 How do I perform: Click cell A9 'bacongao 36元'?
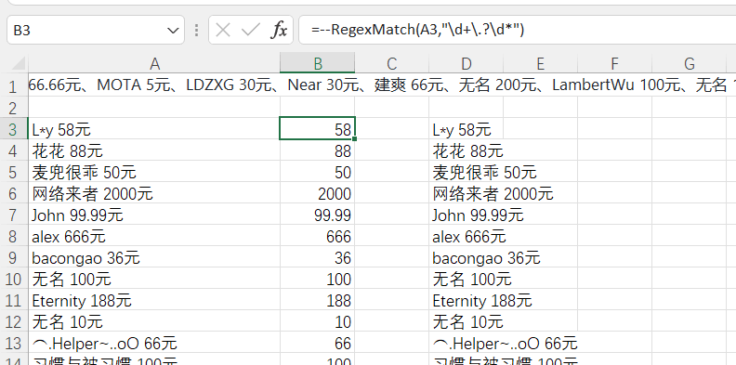click(x=154, y=257)
